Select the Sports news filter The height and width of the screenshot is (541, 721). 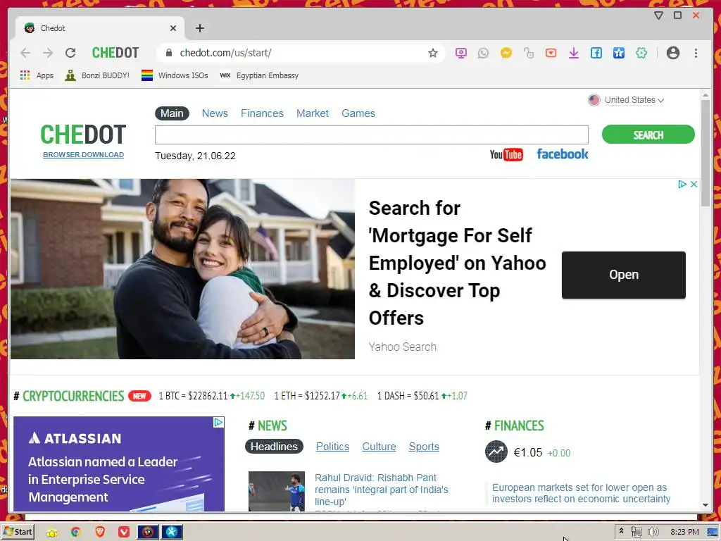click(x=424, y=447)
